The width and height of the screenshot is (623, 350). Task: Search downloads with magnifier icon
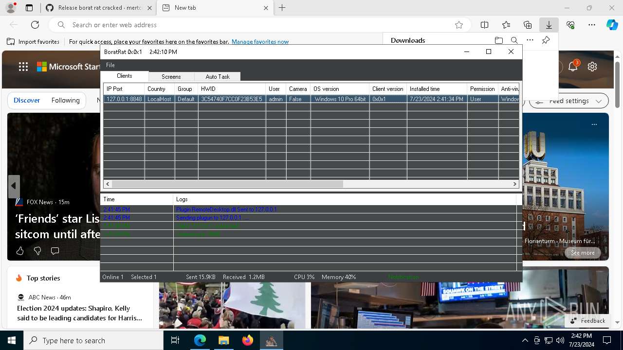pyautogui.click(x=514, y=40)
